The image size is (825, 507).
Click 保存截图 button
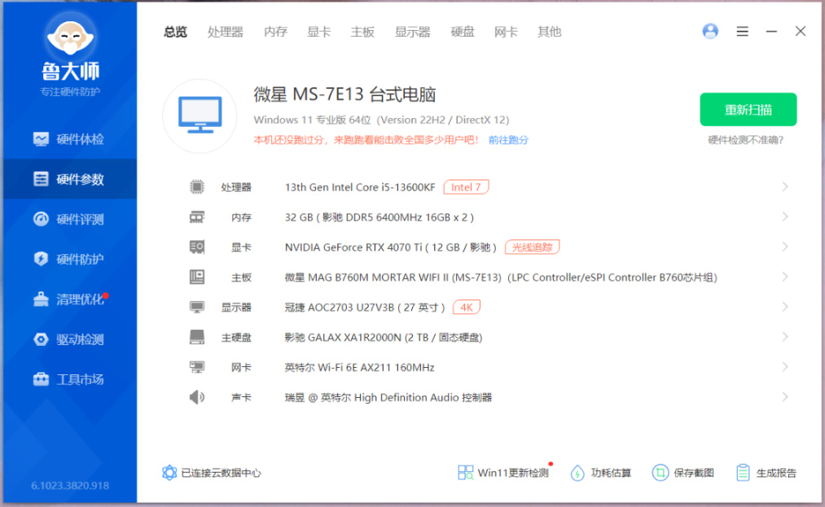[683, 473]
